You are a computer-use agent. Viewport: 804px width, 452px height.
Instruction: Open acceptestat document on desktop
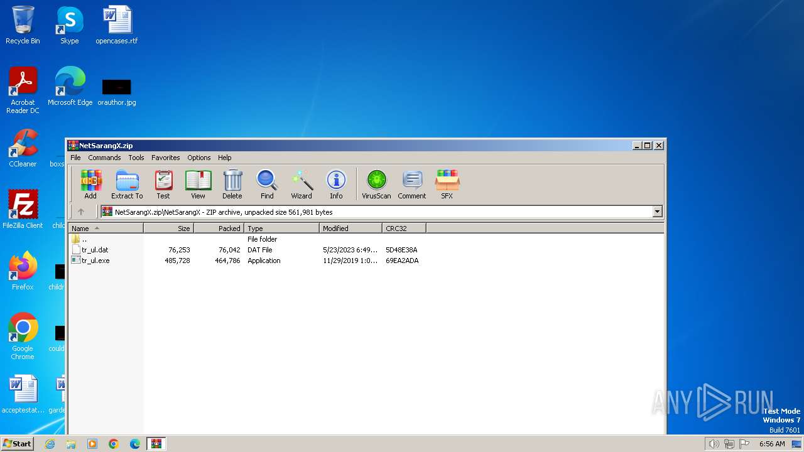point(23,394)
